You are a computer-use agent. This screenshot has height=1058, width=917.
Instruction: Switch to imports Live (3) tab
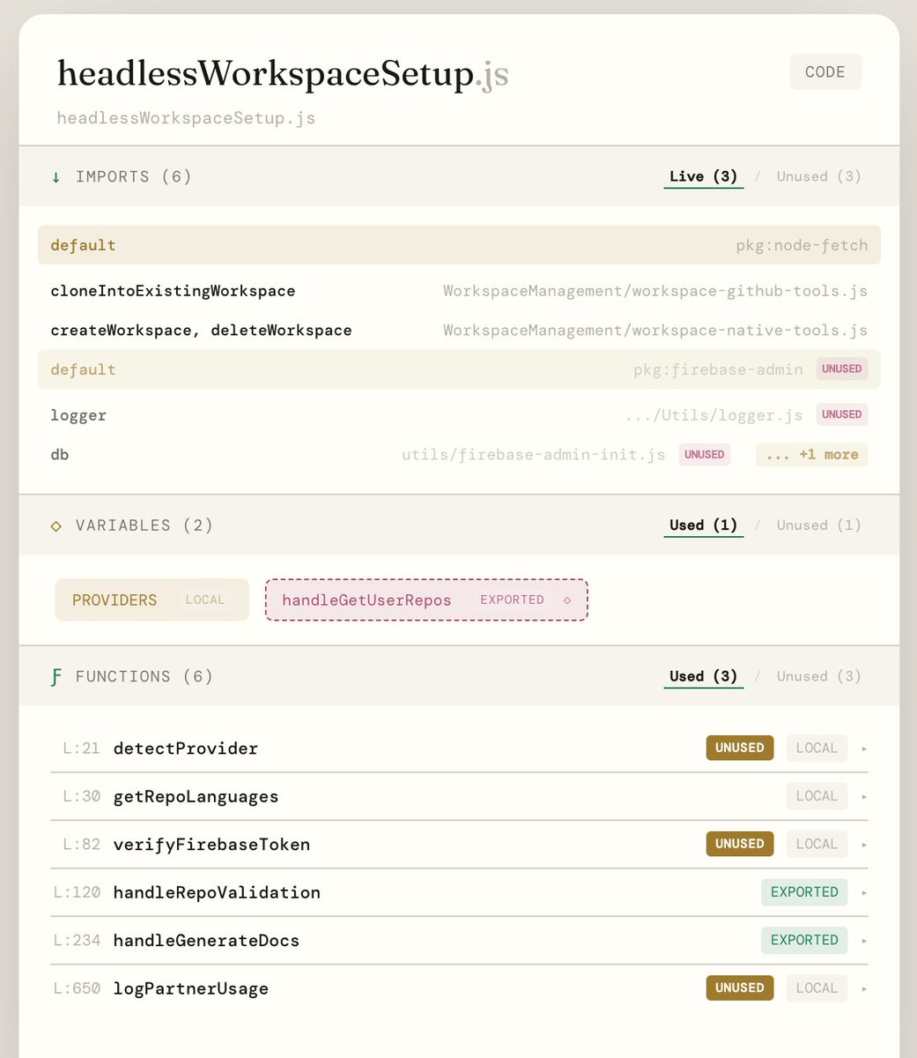click(x=703, y=177)
